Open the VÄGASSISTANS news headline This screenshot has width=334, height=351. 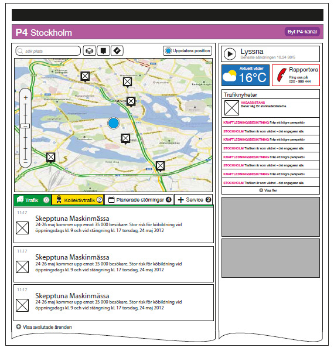[x=253, y=103]
